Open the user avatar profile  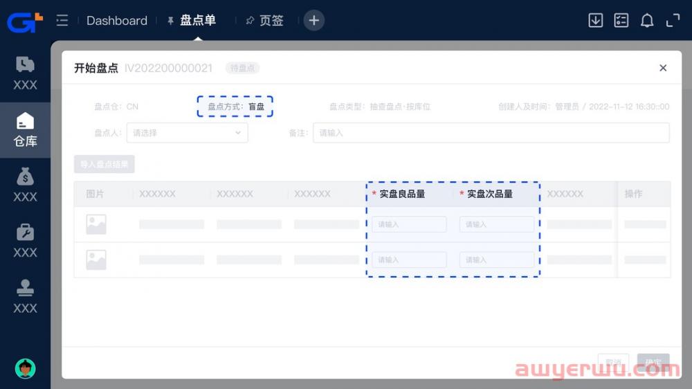click(x=25, y=368)
